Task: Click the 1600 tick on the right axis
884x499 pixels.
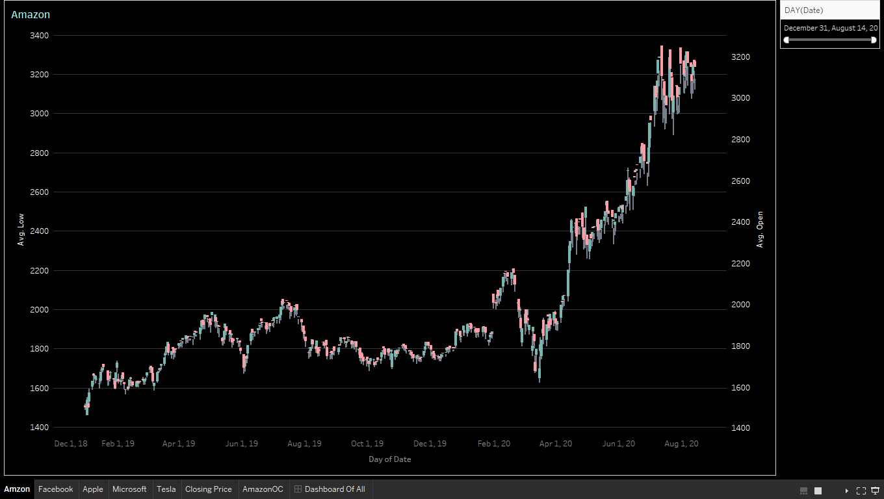Action: [x=741, y=388]
